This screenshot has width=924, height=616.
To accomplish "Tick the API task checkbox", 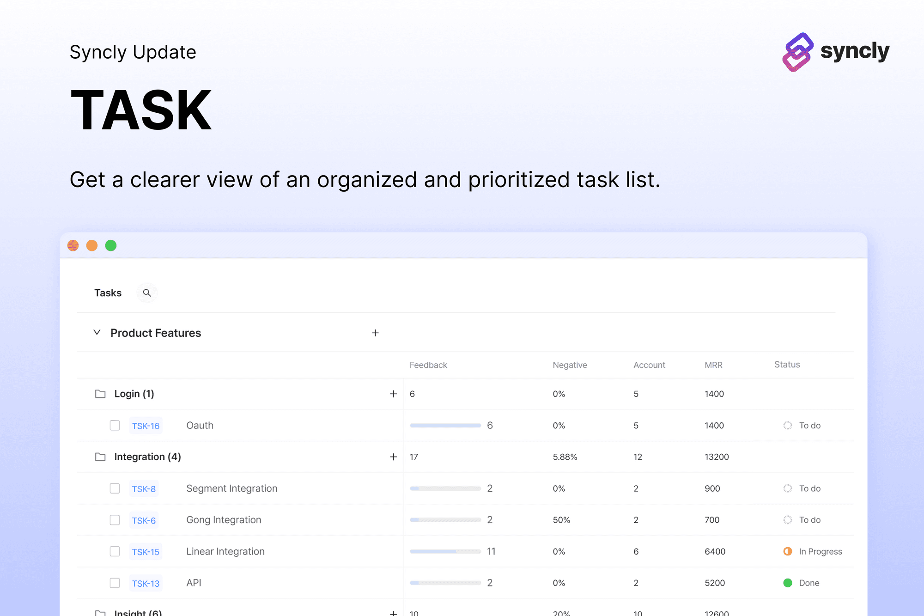I will [x=115, y=583].
